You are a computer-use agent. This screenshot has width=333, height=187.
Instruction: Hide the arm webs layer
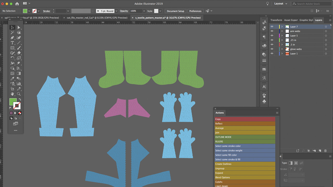click(x=272, y=31)
